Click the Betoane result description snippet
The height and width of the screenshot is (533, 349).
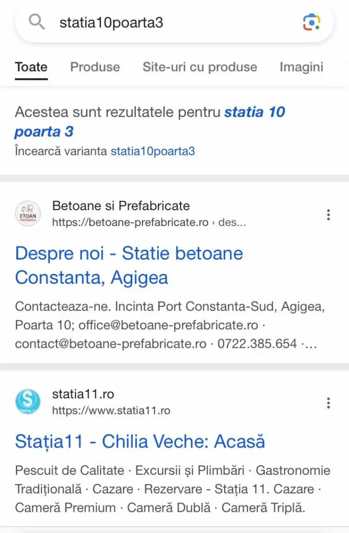[170, 325]
